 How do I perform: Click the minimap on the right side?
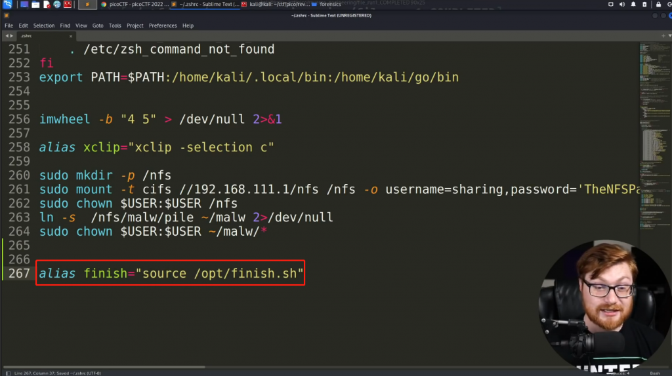coord(655,137)
